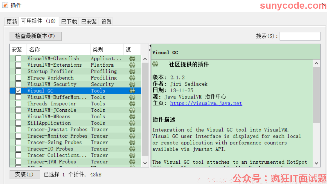Select the Tracer-Monitor Probes row name
The image size is (327, 184).
(57, 136)
